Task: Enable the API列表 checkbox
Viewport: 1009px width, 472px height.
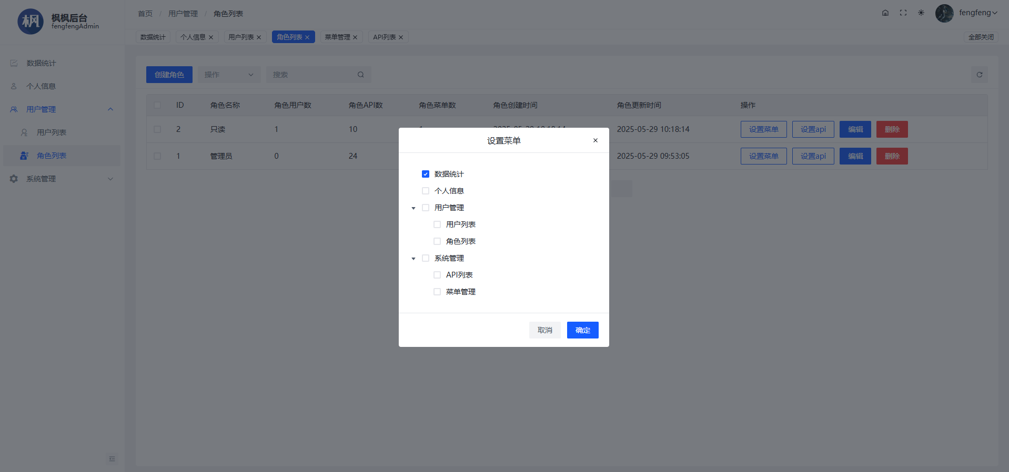Action: click(437, 275)
